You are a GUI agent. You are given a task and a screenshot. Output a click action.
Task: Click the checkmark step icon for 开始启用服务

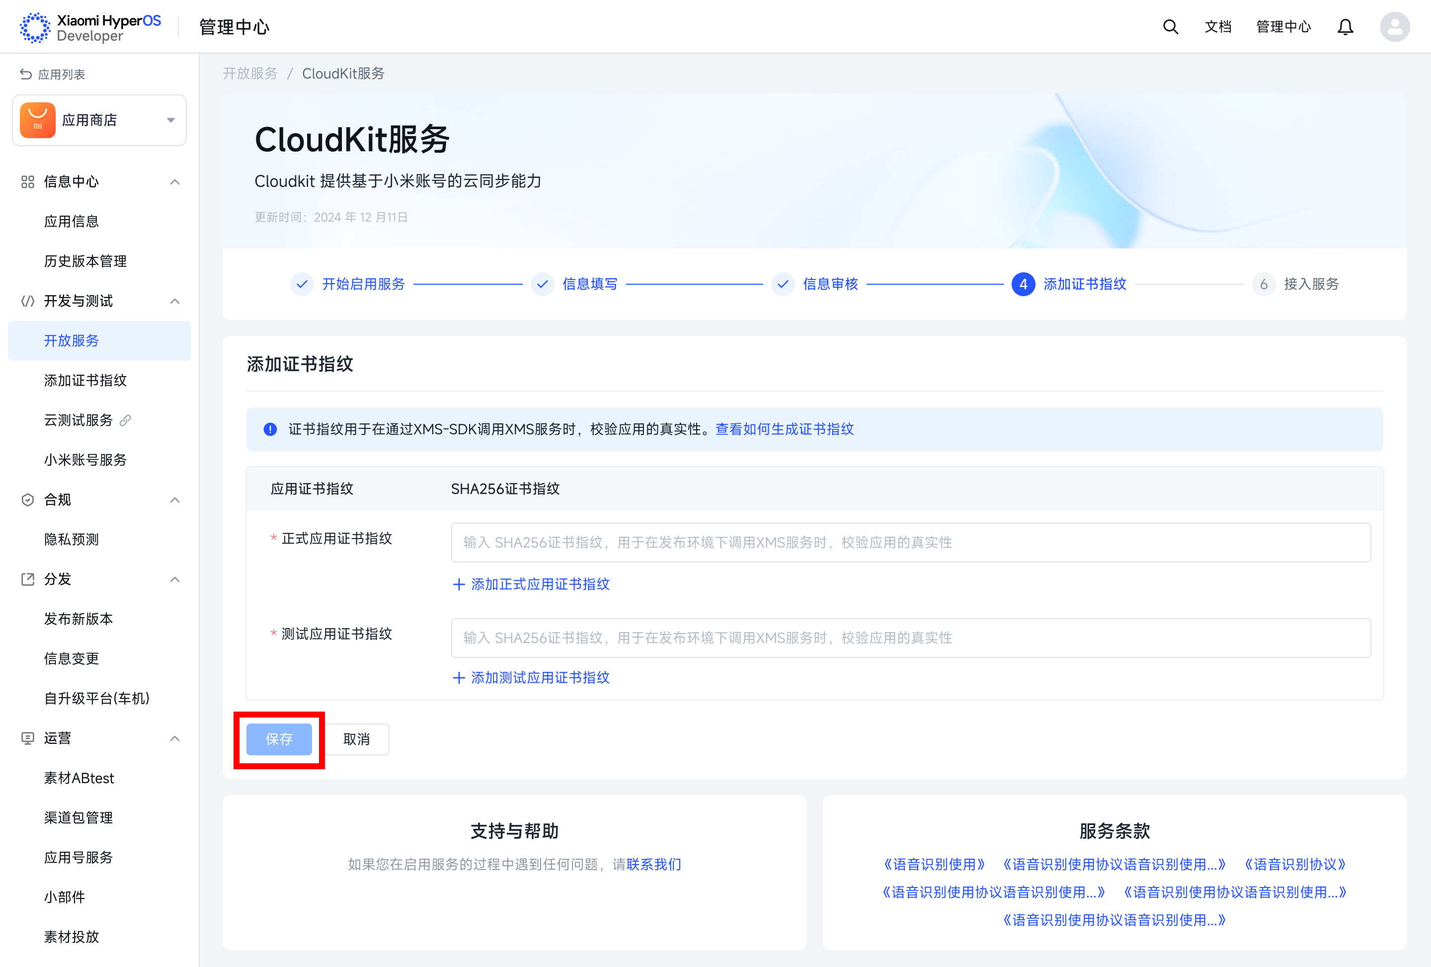[x=302, y=284]
